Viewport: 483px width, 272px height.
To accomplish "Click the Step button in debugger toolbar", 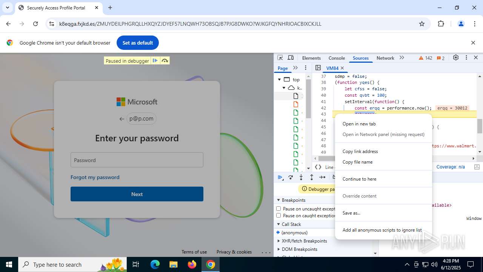I will (x=322, y=177).
